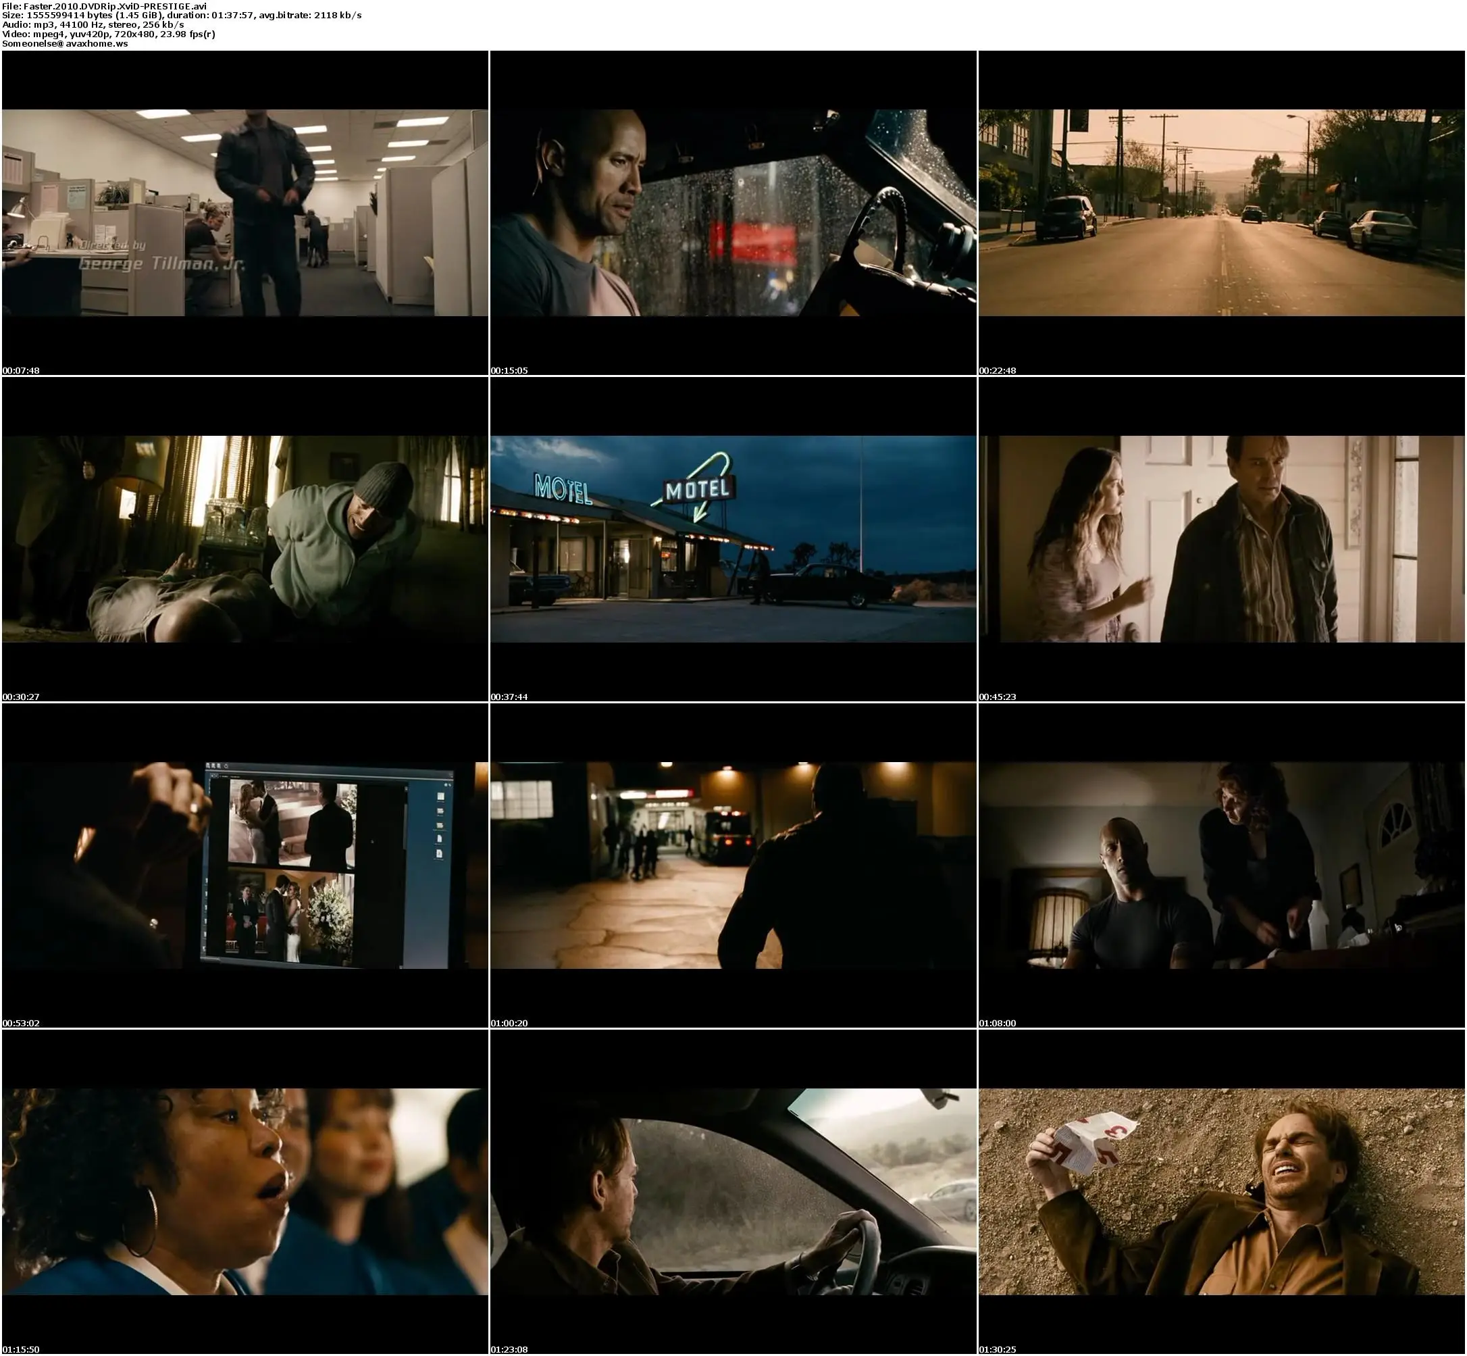The image size is (1467, 1356).
Task: Click the '00:15:05' timestamp label
Action: pyautogui.click(x=509, y=370)
